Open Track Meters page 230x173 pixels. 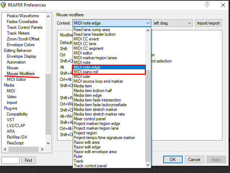pos(18,33)
